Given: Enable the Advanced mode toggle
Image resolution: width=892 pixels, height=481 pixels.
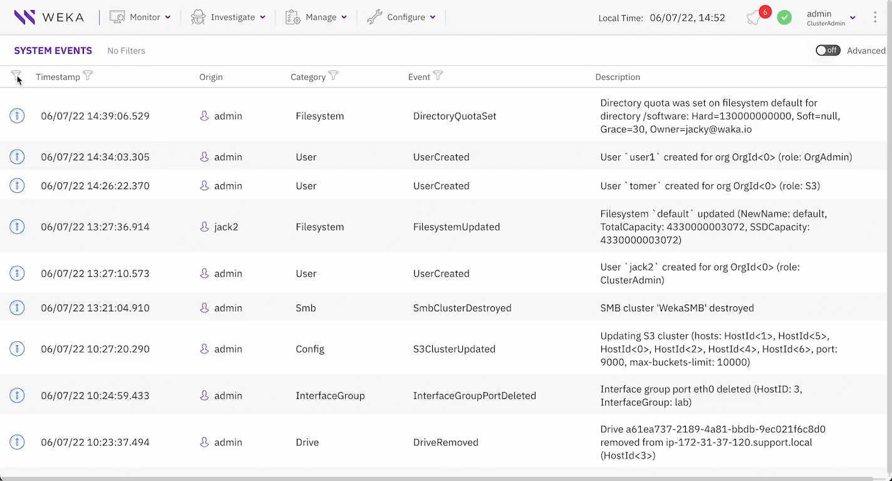Looking at the screenshot, I should 827,50.
